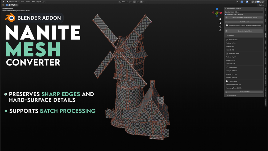Open the Select menu
The width and height of the screenshot is (268, 151).
click(x=28, y=2)
